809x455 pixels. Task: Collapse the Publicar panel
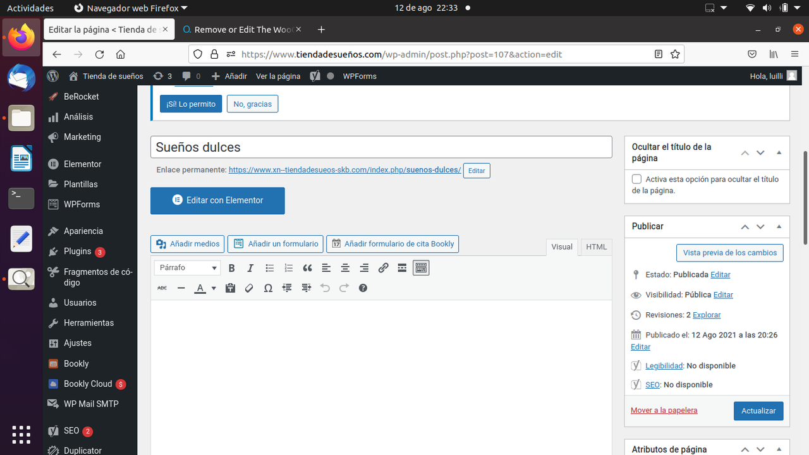(x=779, y=226)
